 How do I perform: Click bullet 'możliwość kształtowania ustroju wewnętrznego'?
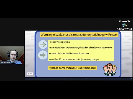[74, 59]
